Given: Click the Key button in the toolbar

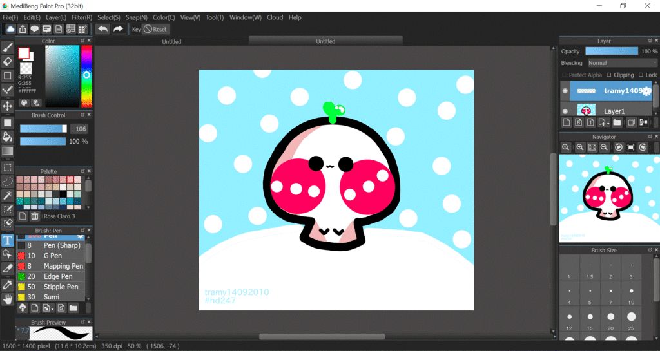Looking at the screenshot, I should tap(137, 29).
